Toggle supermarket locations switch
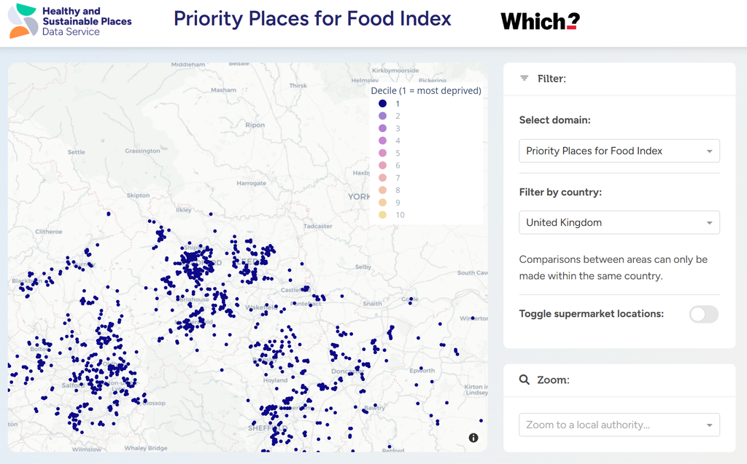Screen dimensions: 747x464 [704, 314]
